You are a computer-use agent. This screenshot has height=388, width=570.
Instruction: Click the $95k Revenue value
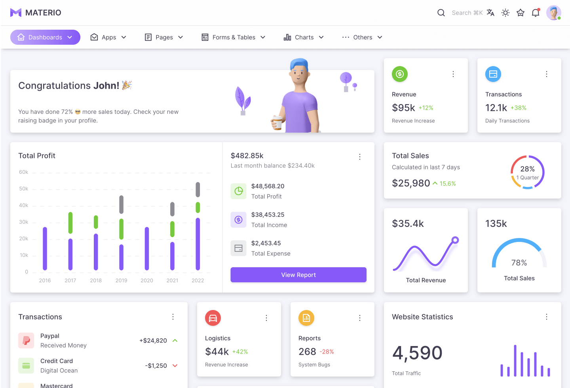pos(403,108)
